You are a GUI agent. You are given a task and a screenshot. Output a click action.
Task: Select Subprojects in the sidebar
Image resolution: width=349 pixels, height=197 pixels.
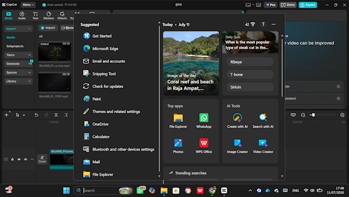15,46
